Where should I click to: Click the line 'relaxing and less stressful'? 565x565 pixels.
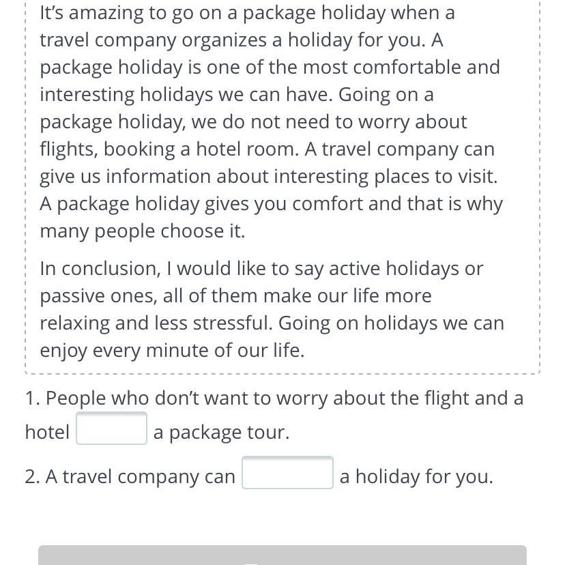[x=272, y=323]
